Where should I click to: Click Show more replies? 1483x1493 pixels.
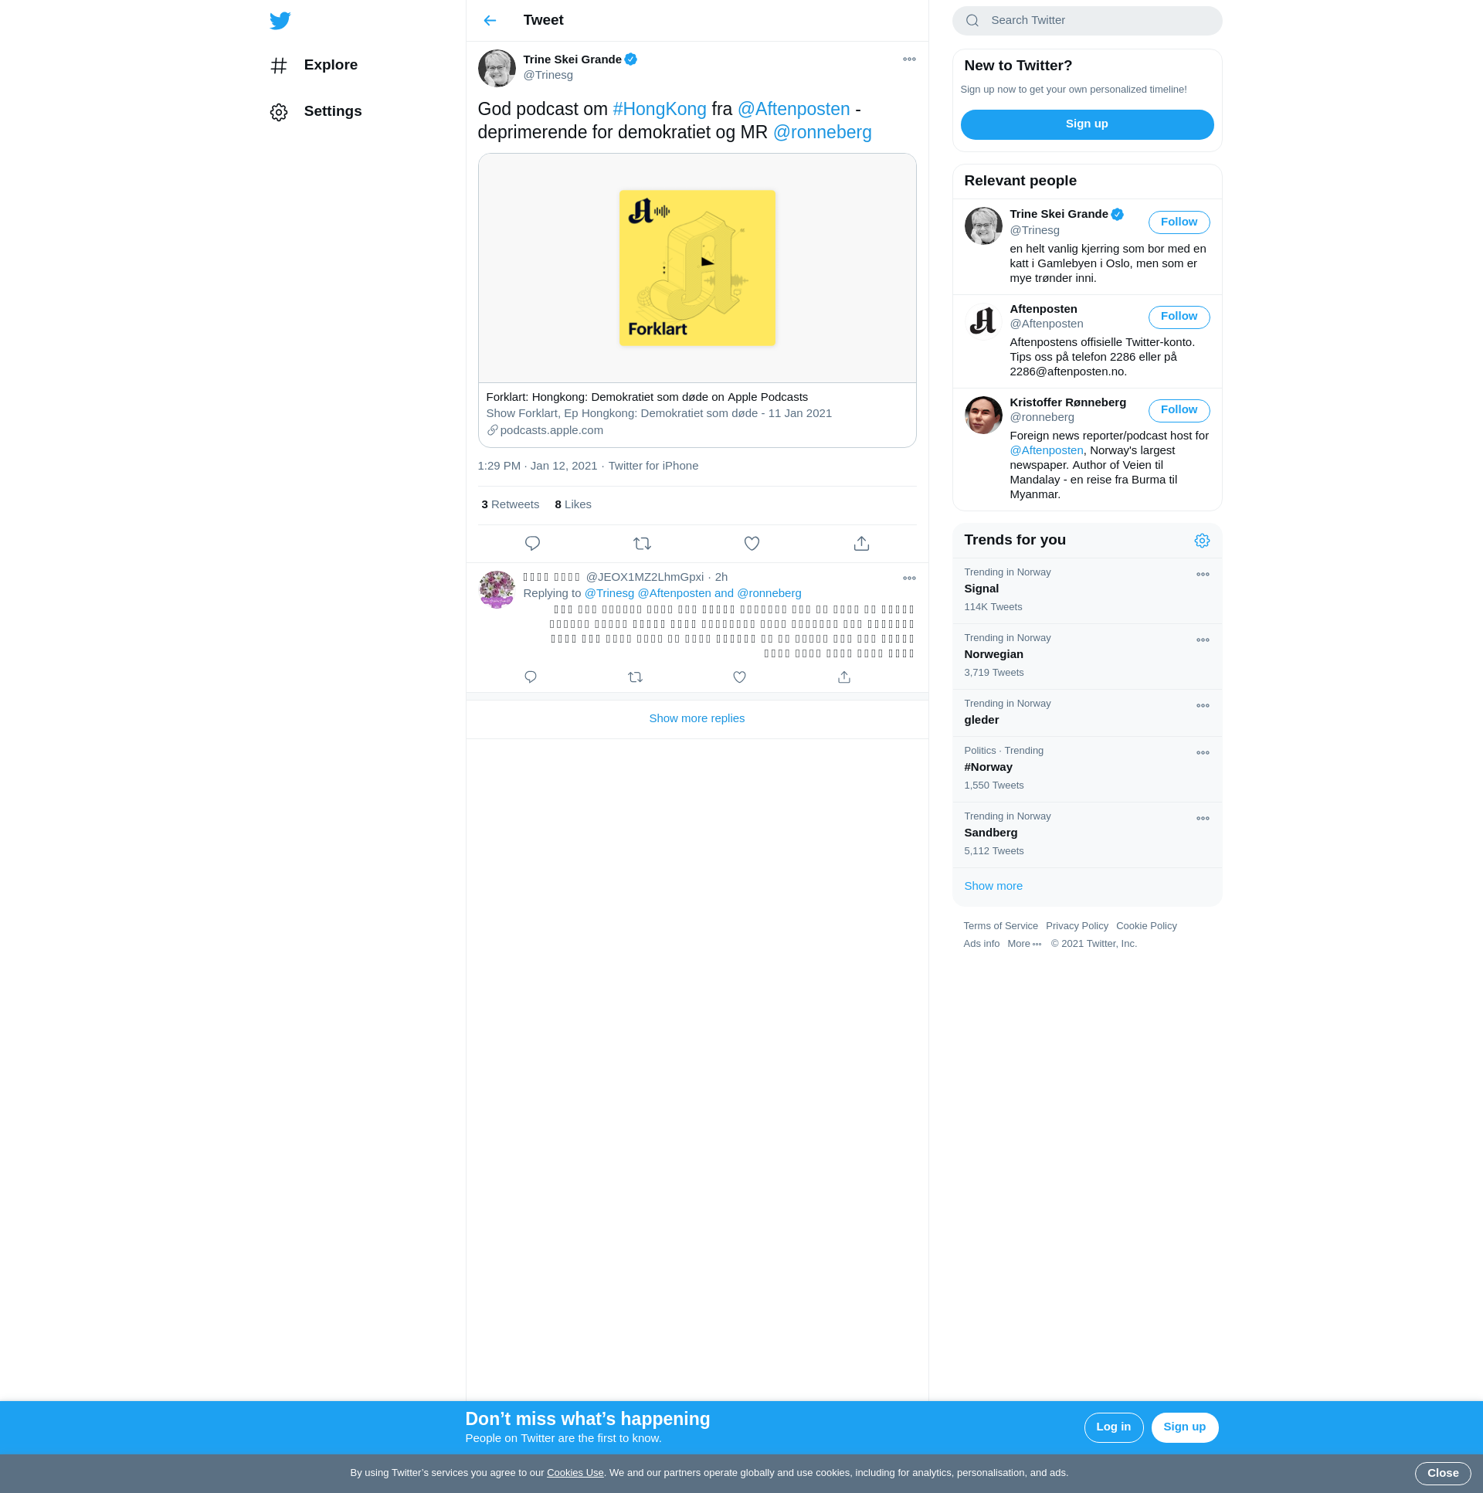click(x=696, y=718)
